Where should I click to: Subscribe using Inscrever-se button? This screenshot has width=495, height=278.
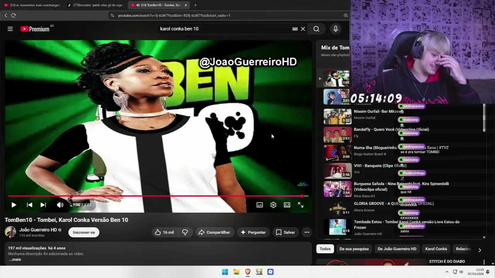pyautogui.click(x=84, y=232)
